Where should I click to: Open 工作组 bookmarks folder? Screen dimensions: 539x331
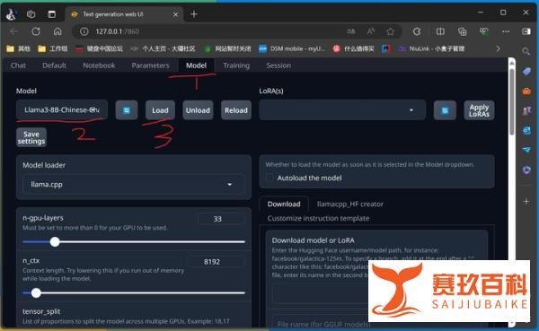click(x=53, y=48)
